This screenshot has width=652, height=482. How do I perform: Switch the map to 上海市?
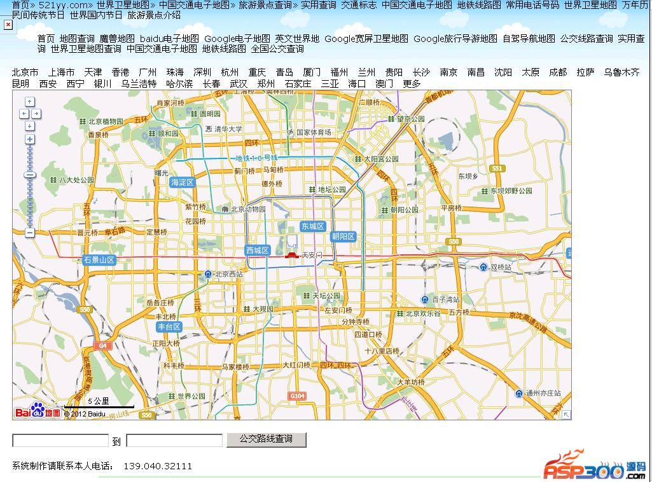[62, 72]
